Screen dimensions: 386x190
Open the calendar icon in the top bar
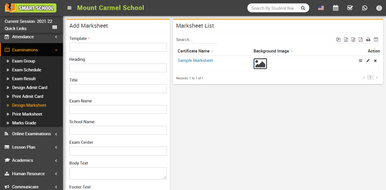[336, 8]
